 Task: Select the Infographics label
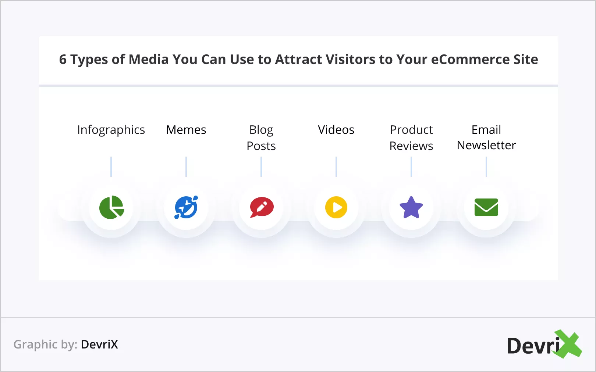[111, 130]
